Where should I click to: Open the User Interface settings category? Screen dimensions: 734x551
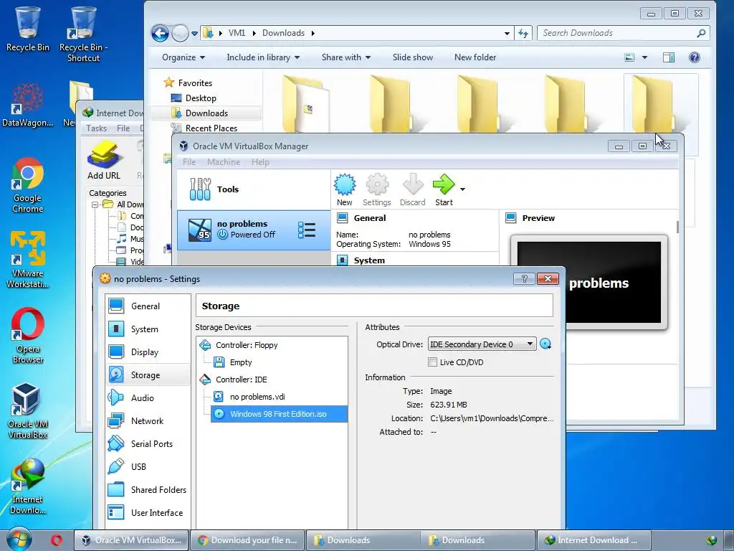tap(148, 512)
